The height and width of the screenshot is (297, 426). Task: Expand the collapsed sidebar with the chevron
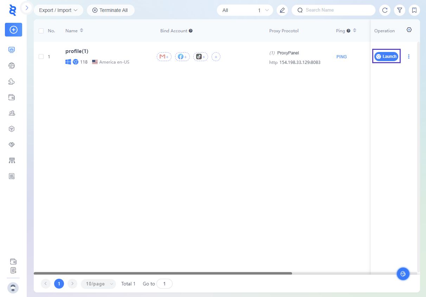[x=27, y=7]
